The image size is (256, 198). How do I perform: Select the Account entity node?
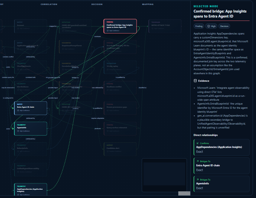coord(31,26)
